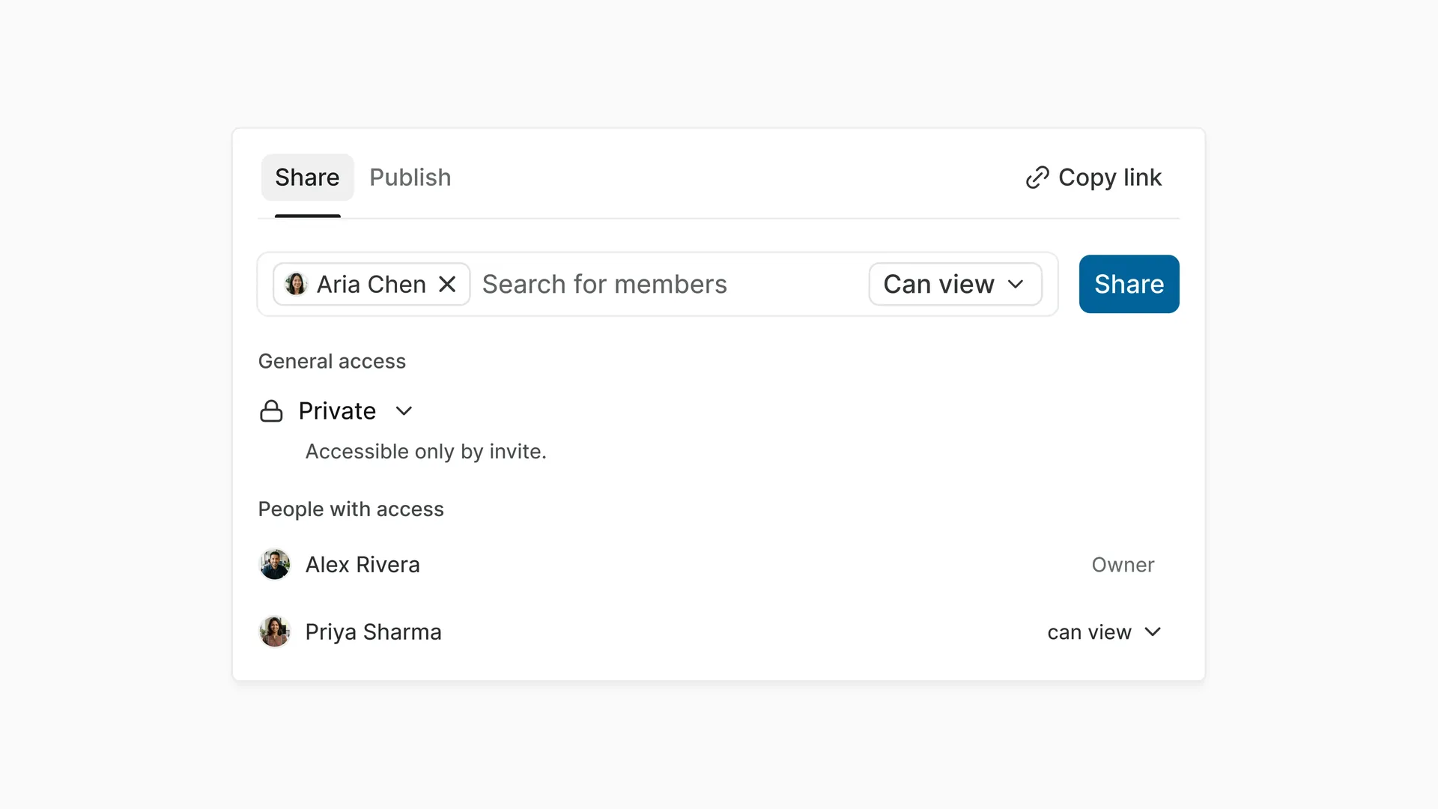Click the General access heading
Screen dimensions: 1438x809
(332, 361)
